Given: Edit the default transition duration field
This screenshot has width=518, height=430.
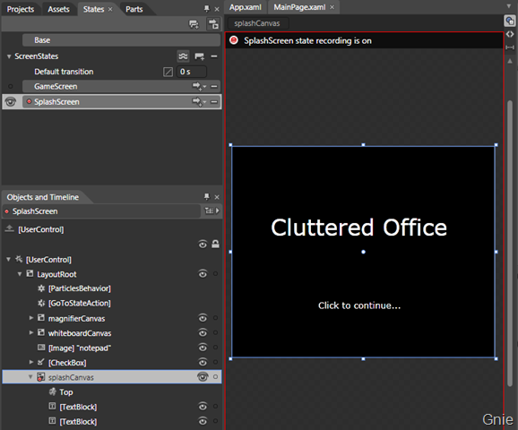Looking at the screenshot, I should coord(192,72).
